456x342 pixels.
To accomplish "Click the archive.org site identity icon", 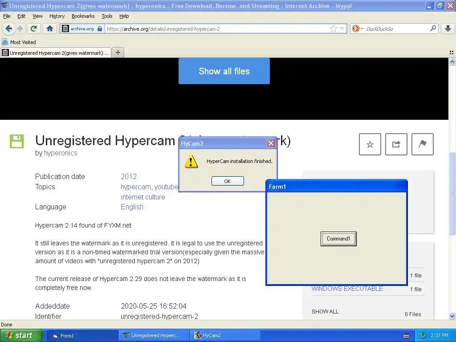I will click(65, 28).
